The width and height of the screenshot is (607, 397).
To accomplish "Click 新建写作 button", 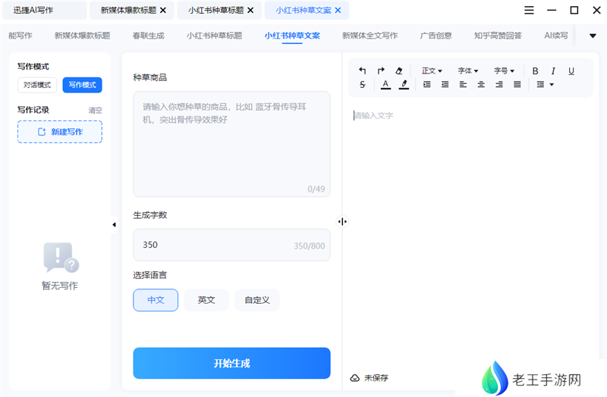I will click(60, 132).
